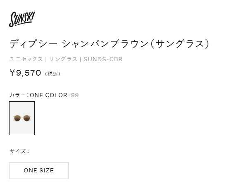248x186 pixels.
Task: Click the left lens of sunglasses thumbnail
Action: pyautogui.click(x=18, y=118)
